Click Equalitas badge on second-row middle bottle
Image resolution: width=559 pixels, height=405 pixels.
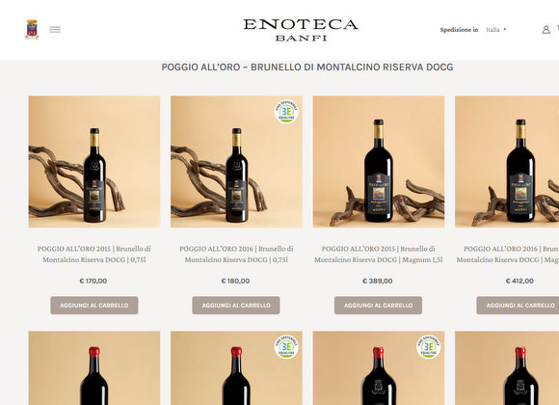point(286,346)
